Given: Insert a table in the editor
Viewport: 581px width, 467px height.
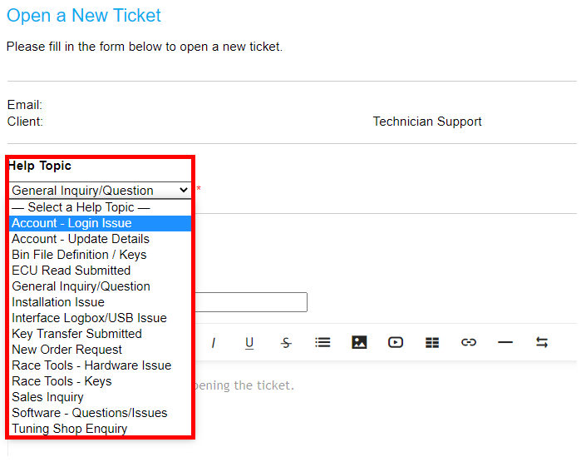Looking at the screenshot, I should pyautogui.click(x=432, y=343).
